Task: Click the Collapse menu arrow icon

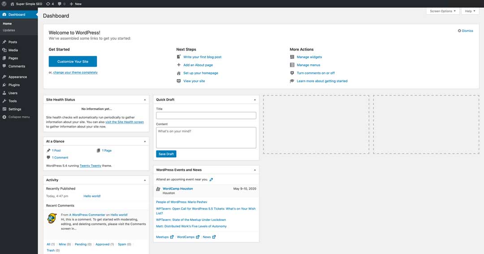Action: click(x=4, y=117)
